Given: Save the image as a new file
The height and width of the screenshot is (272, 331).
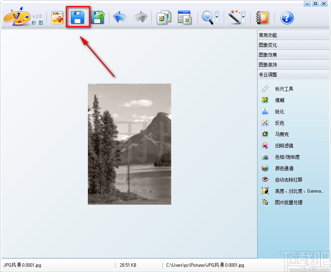Looking at the screenshot, I should click(x=98, y=17).
